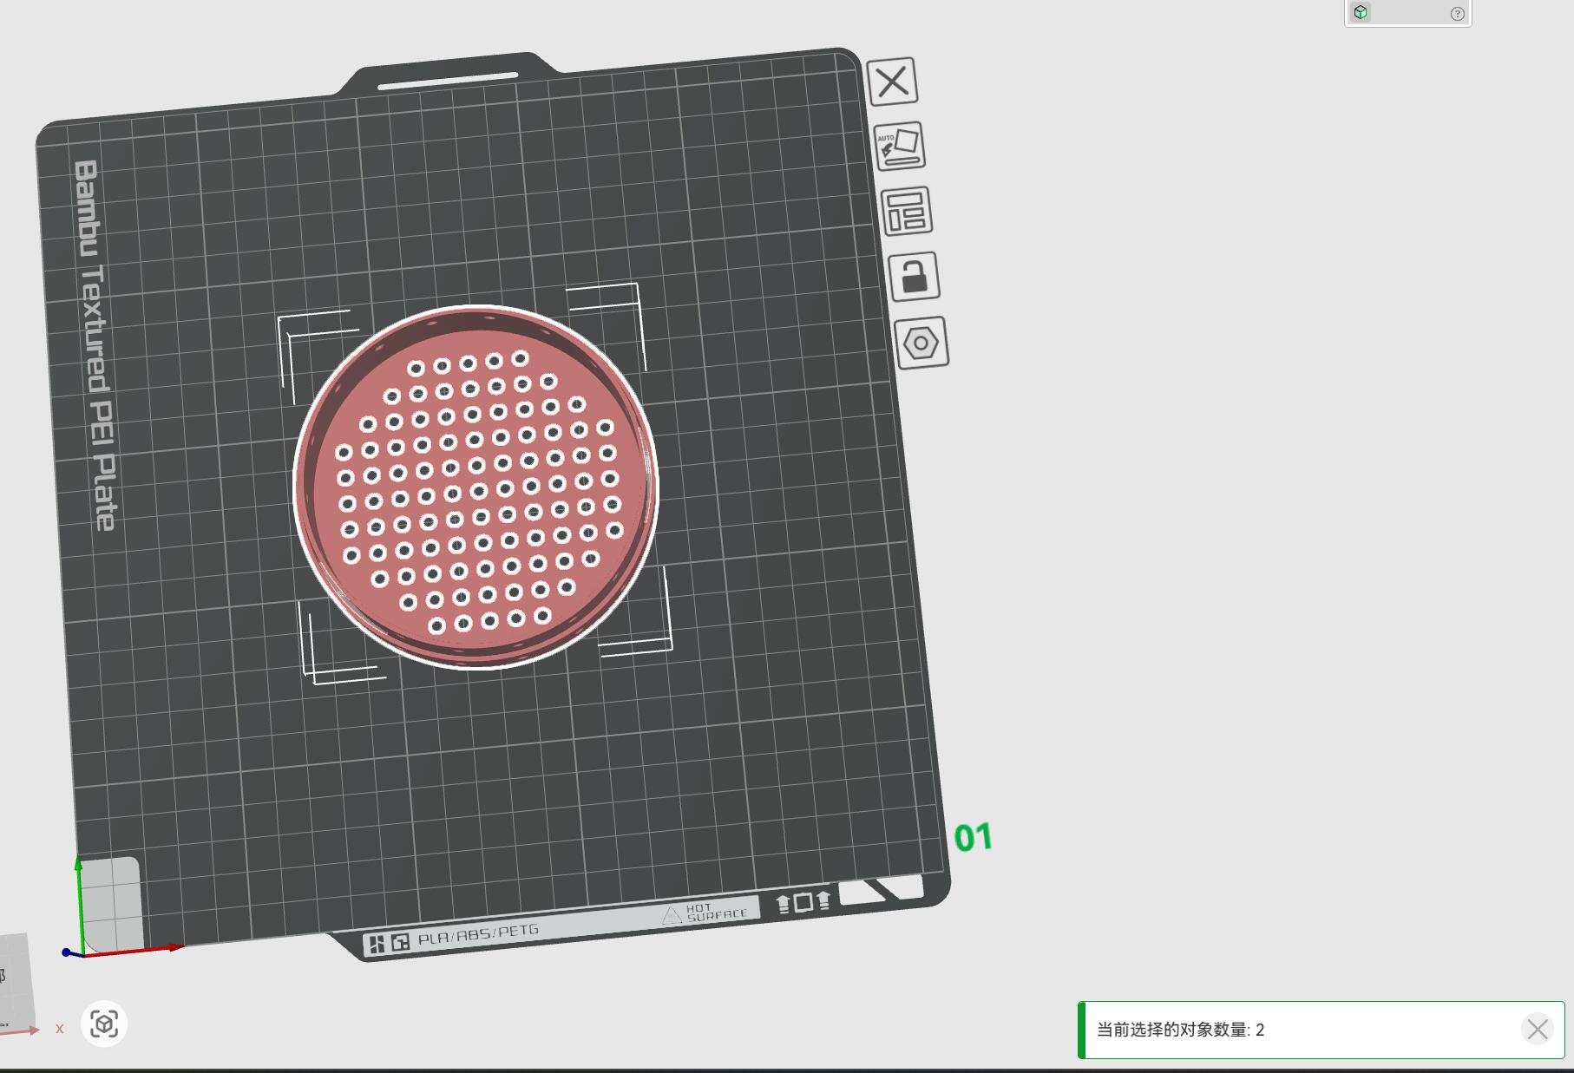Screen dimensions: 1574x1073
Task: Click the 当前选择的对象数量: 2 notification text
Action: tap(1180, 1030)
